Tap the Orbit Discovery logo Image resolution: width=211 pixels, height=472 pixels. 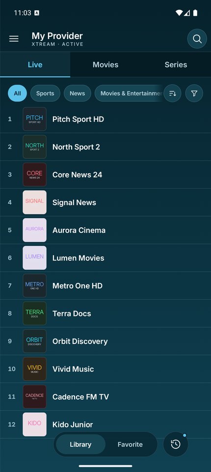(x=34, y=341)
